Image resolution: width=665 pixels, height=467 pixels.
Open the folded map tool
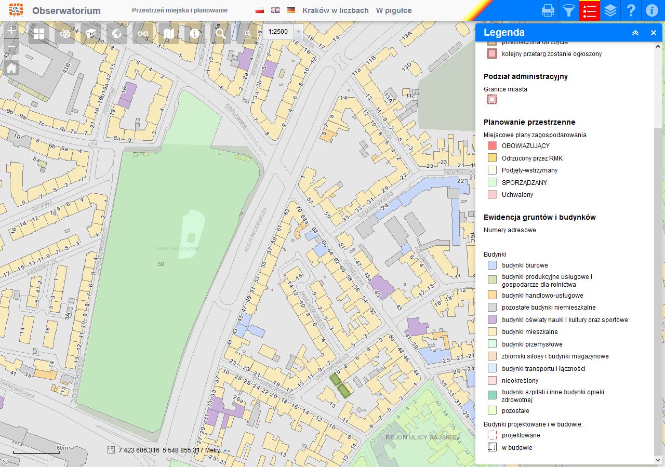169,34
